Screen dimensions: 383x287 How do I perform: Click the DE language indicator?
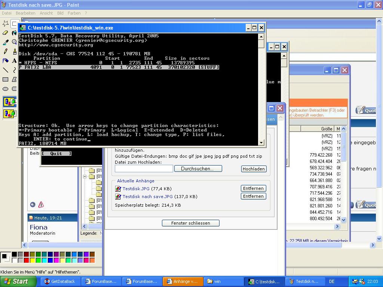pos(331,281)
